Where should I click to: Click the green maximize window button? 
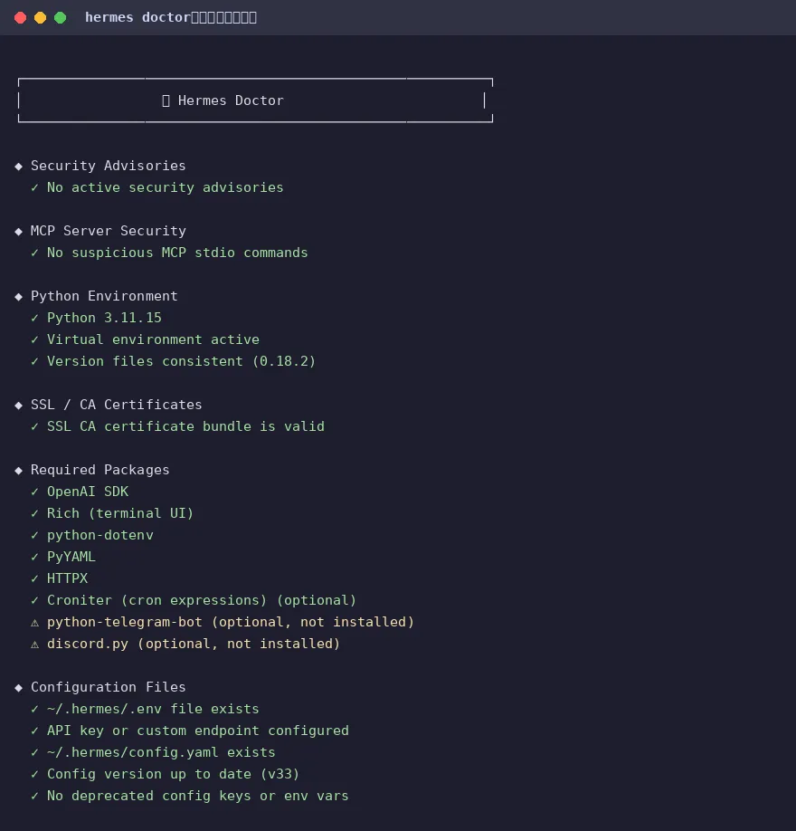point(61,17)
